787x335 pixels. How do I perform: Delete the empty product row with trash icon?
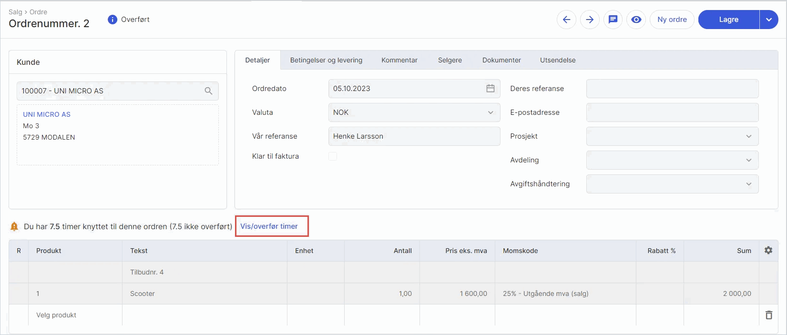tap(769, 315)
